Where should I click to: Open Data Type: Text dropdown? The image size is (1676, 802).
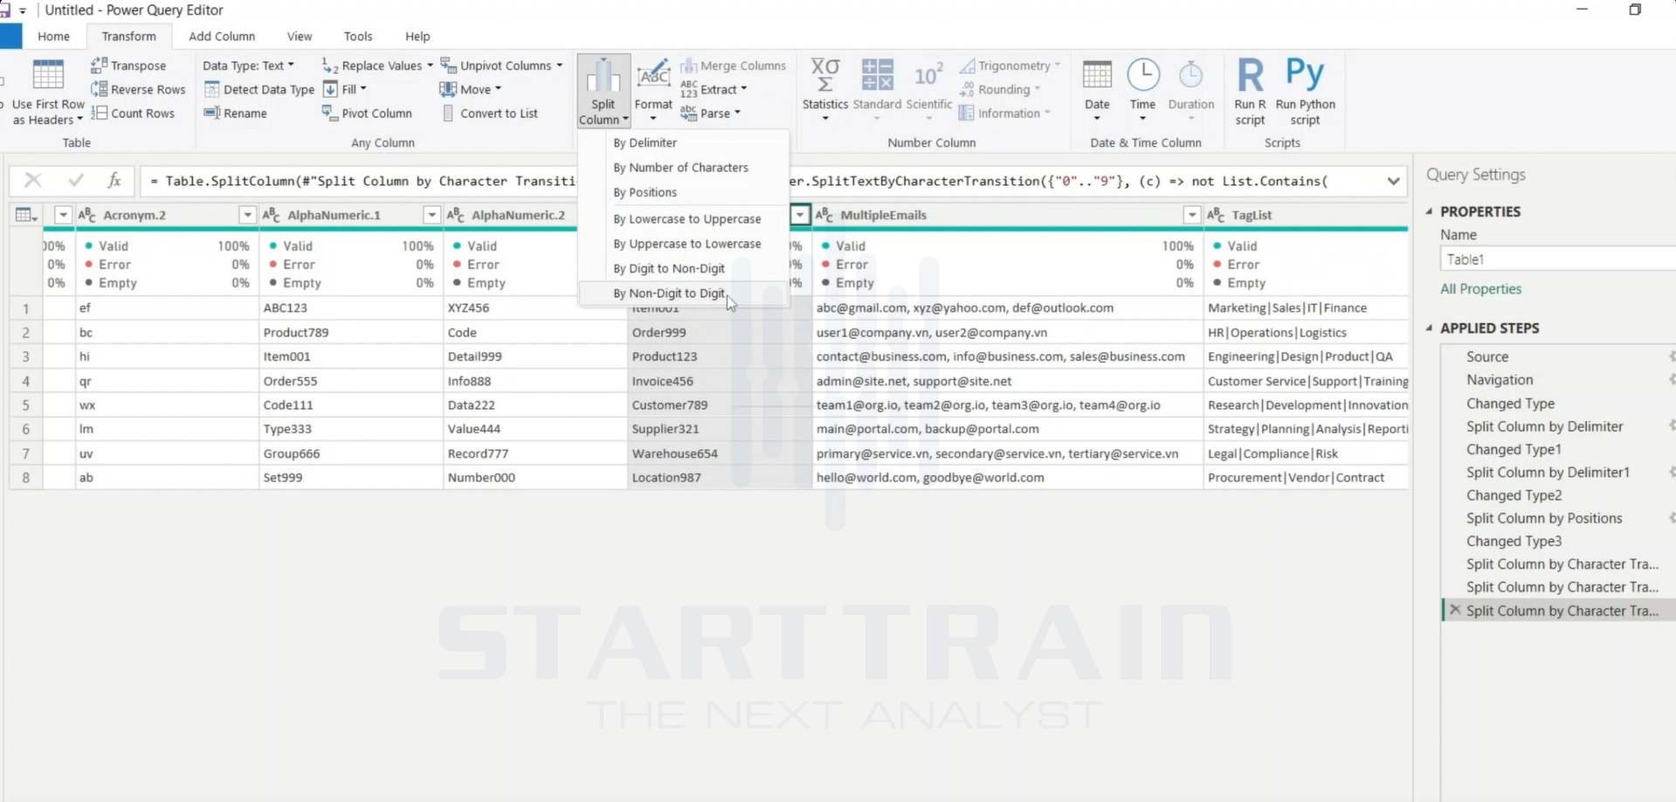pyautogui.click(x=248, y=66)
